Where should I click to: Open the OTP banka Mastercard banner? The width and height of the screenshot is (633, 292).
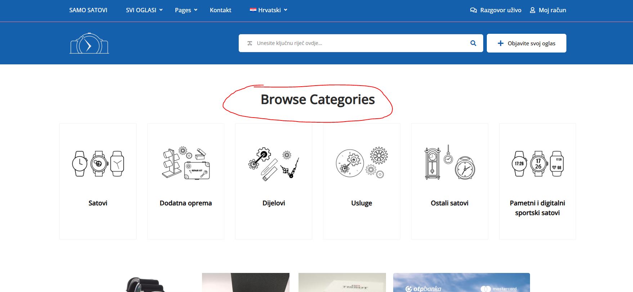pyautogui.click(x=462, y=283)
